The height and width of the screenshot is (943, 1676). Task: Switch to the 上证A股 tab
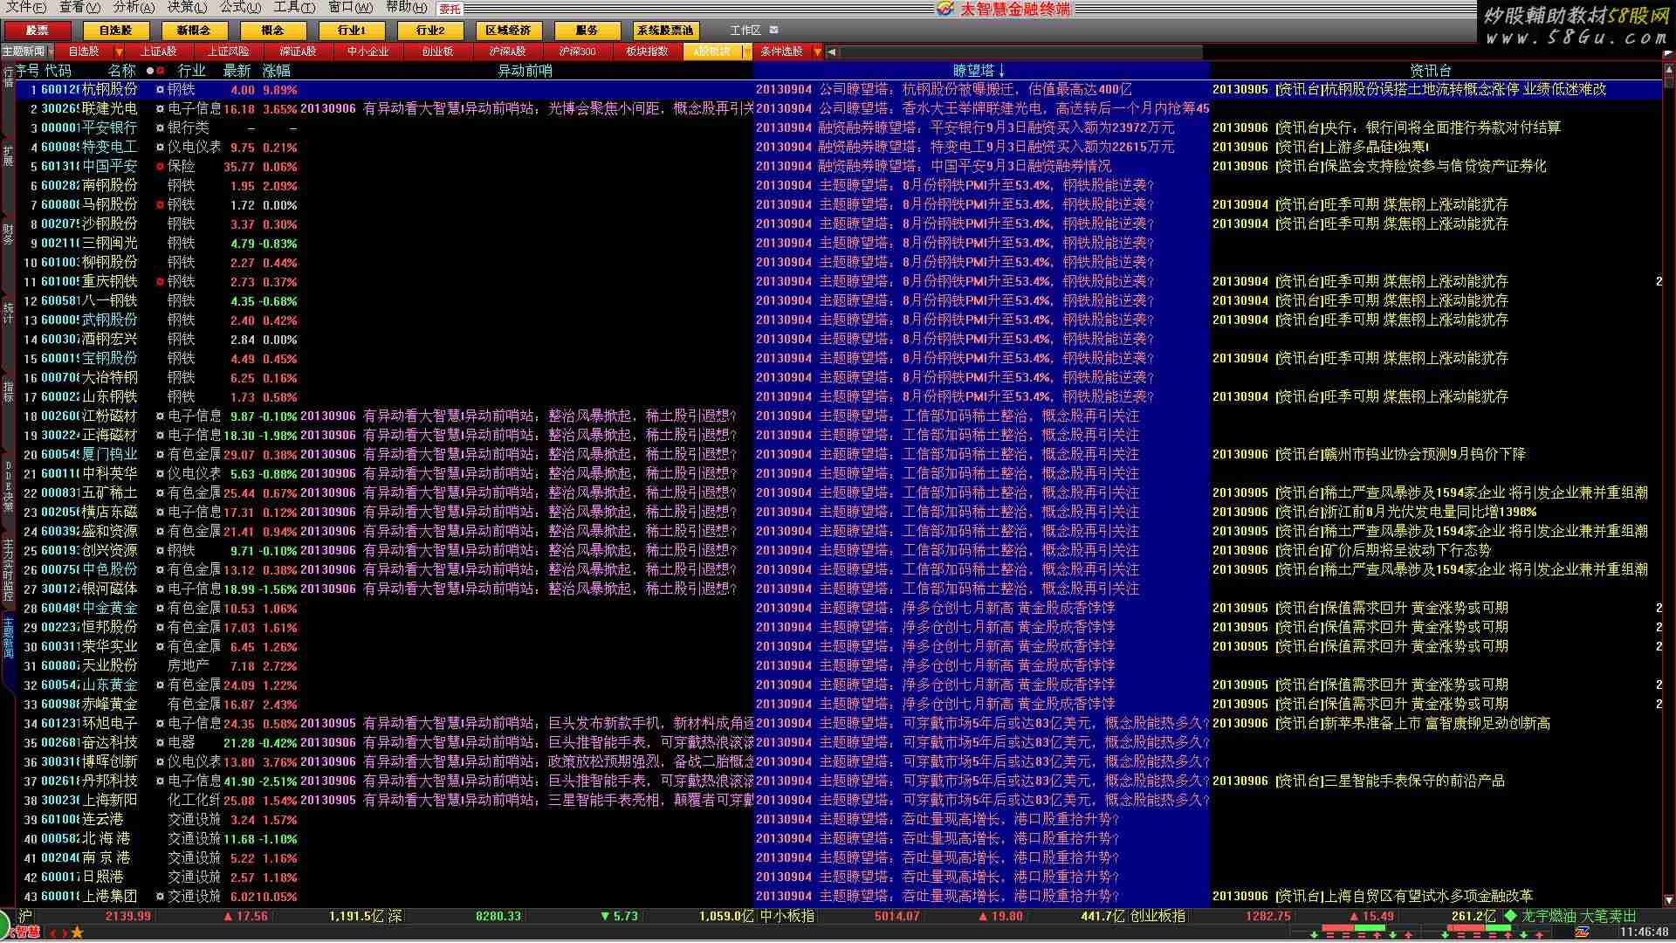click(x=158, y=52)
